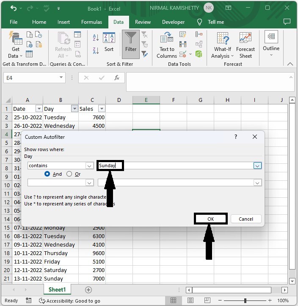Select the Or radio button
298x306 pixels.
(69, 174)
